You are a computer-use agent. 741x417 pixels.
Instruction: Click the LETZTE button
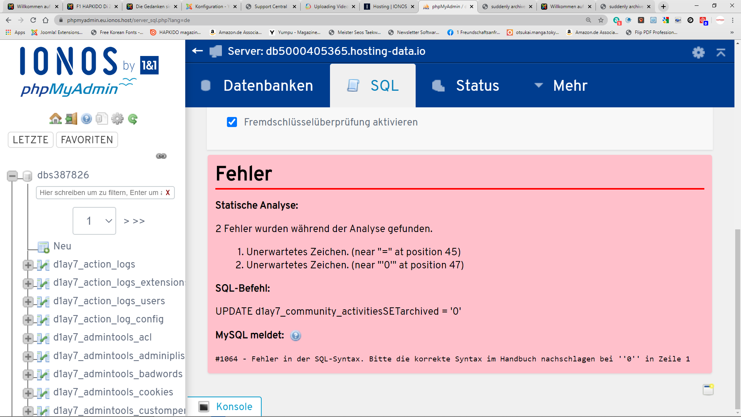click(30, 140)
